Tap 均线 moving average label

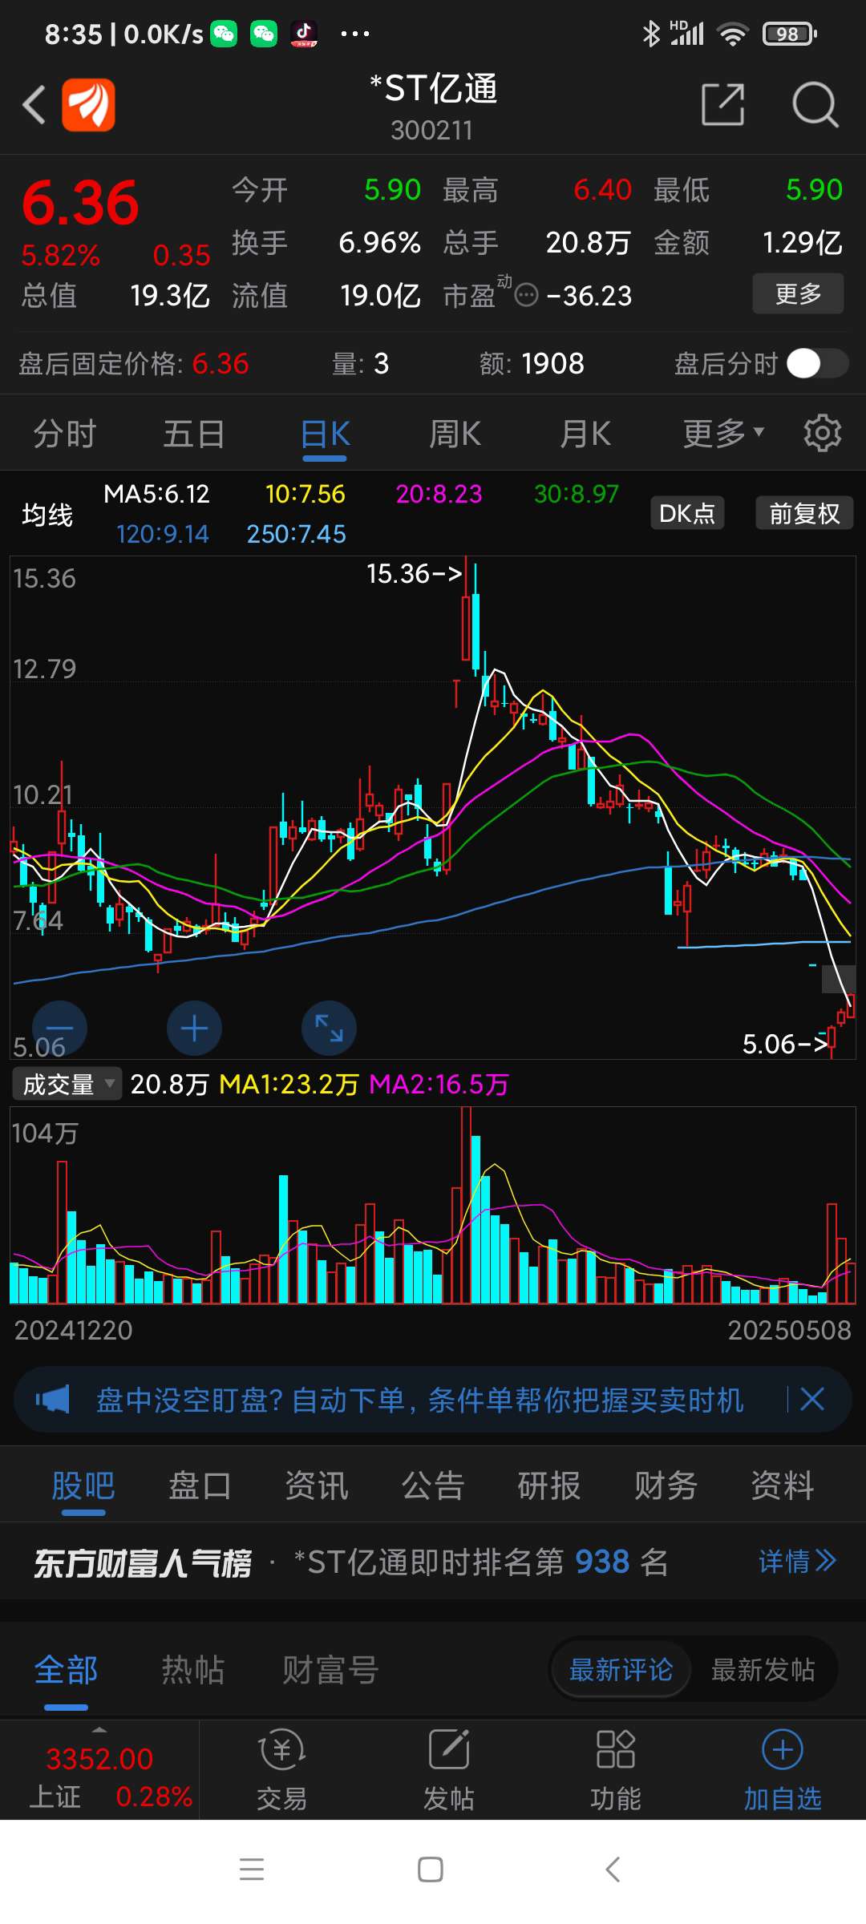coord(47,514)
